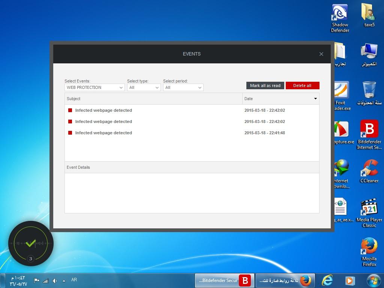This screenshot has height=288, width=384.
Task: Open Media Player Classic desktop shortcut
Action: (369, 213)
